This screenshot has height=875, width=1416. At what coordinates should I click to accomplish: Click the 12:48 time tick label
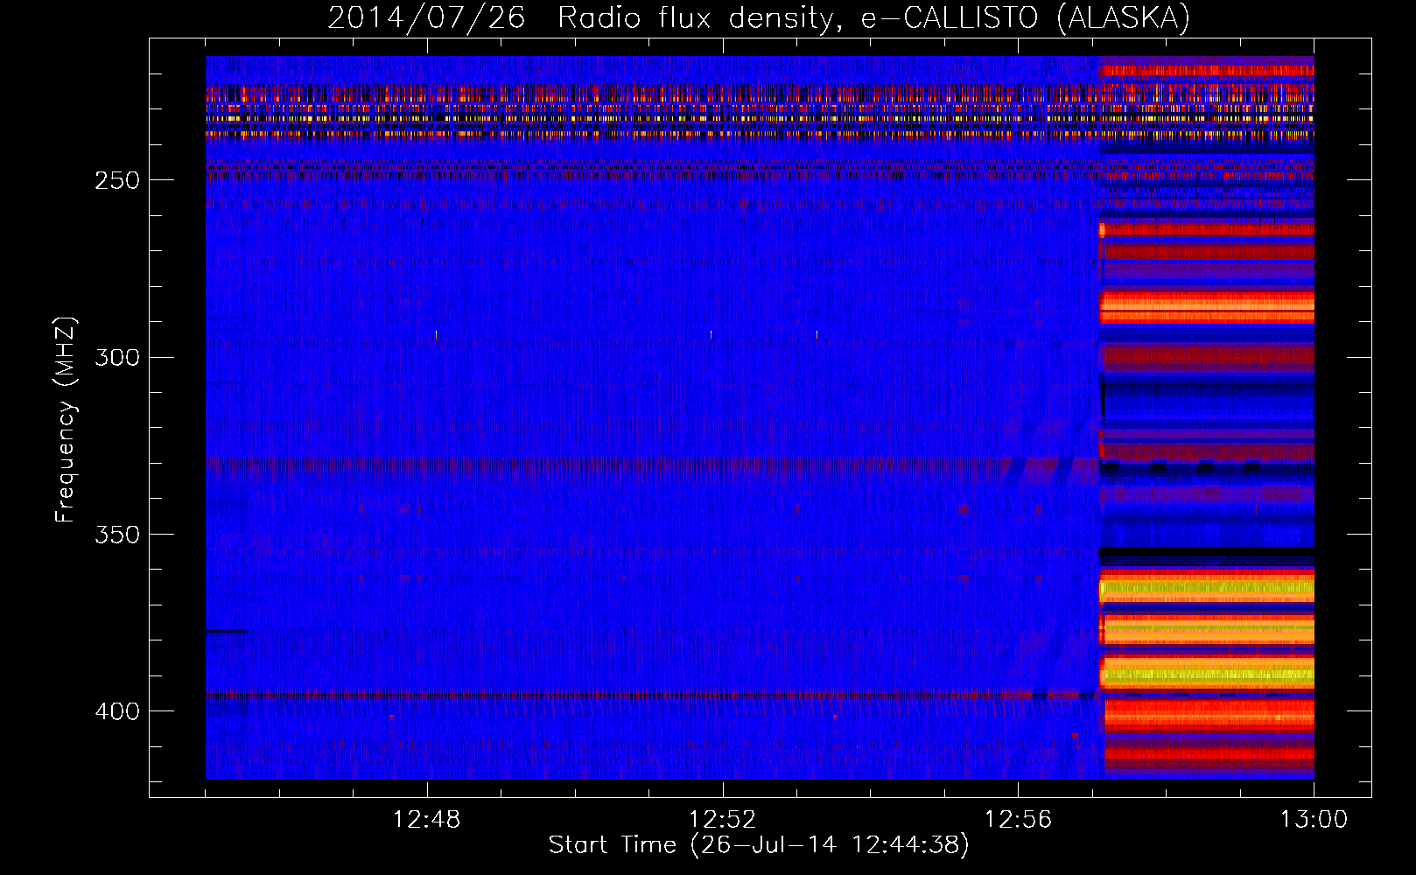[x=427, y=820]
